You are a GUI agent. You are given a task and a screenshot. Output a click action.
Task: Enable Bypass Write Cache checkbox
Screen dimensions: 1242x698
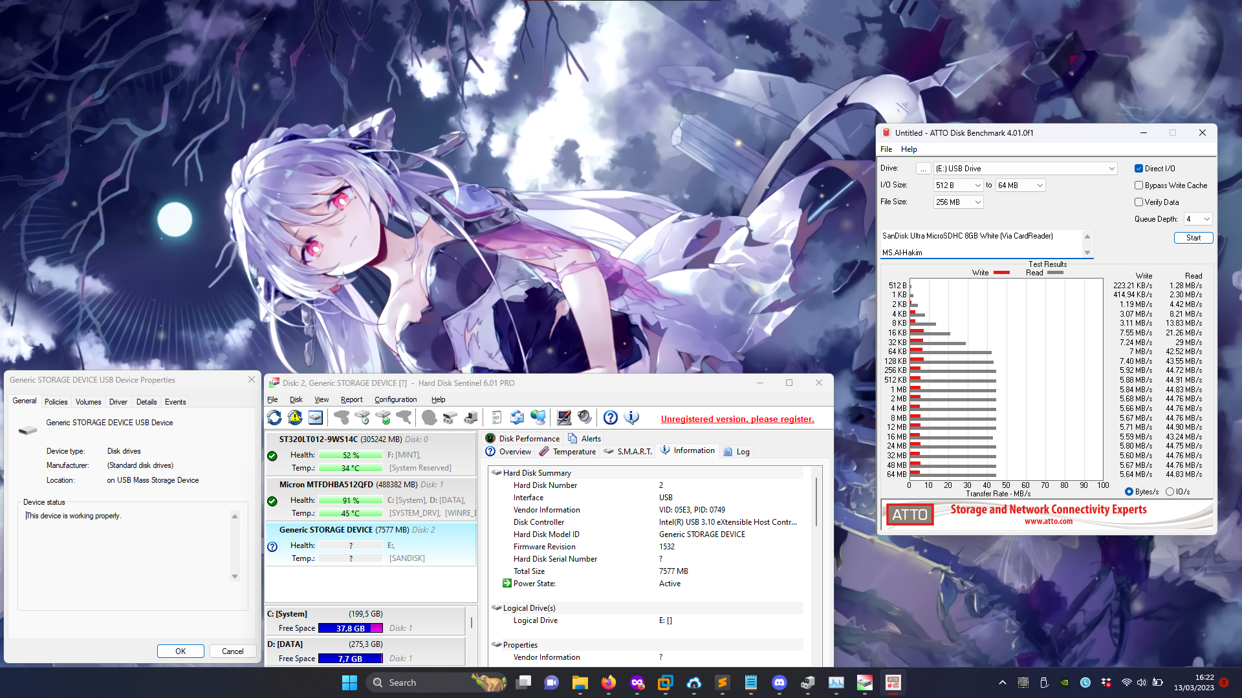click(x=1138, y=185)
